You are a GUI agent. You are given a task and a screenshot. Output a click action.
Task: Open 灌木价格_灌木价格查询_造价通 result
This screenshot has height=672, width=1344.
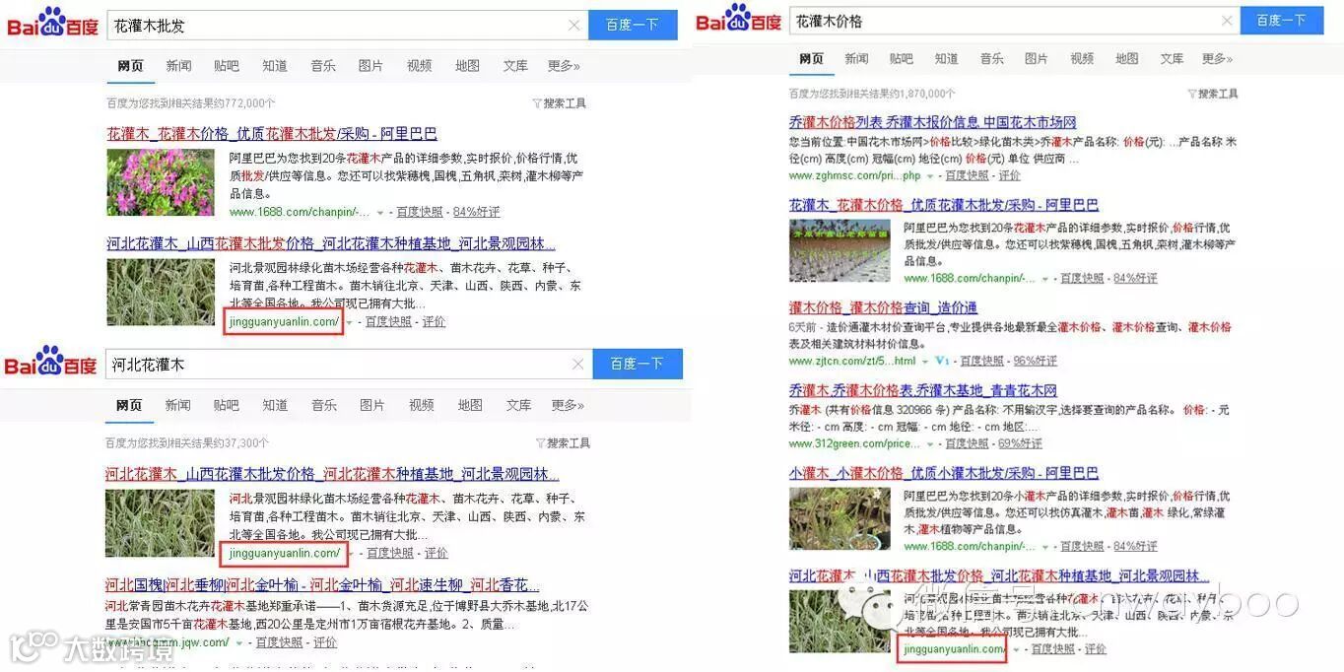883,307
